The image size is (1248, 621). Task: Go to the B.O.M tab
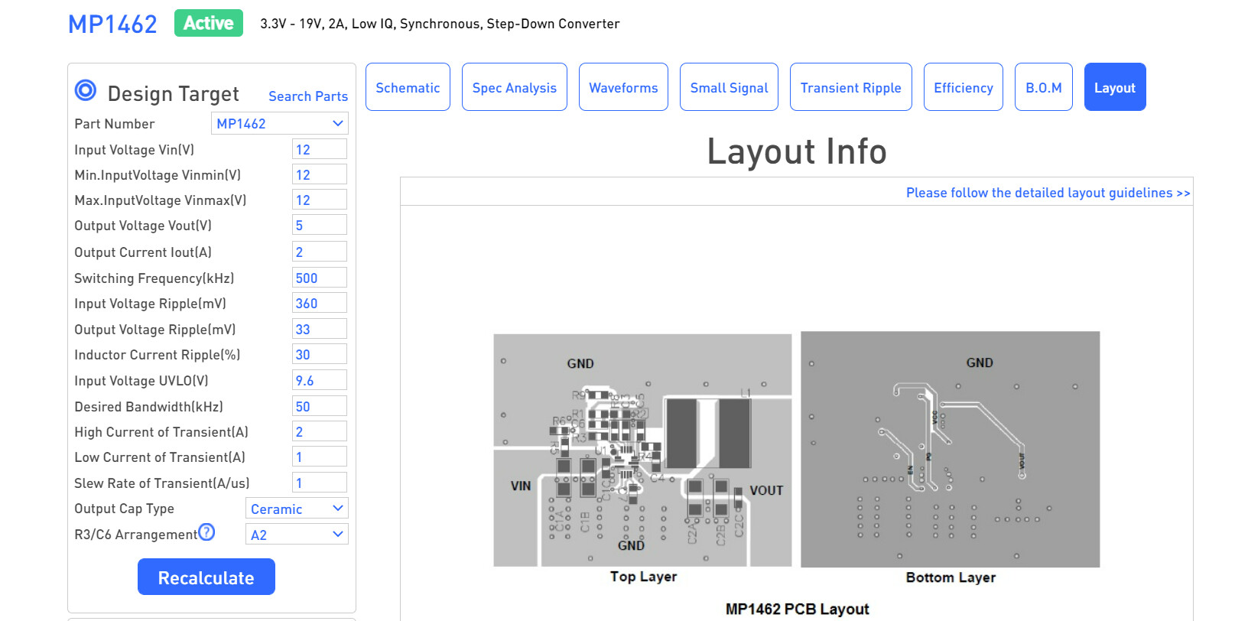tap(1044, 87)
